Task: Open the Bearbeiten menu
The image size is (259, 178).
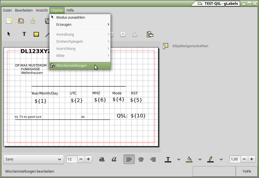Action: (x=24, y=10)
